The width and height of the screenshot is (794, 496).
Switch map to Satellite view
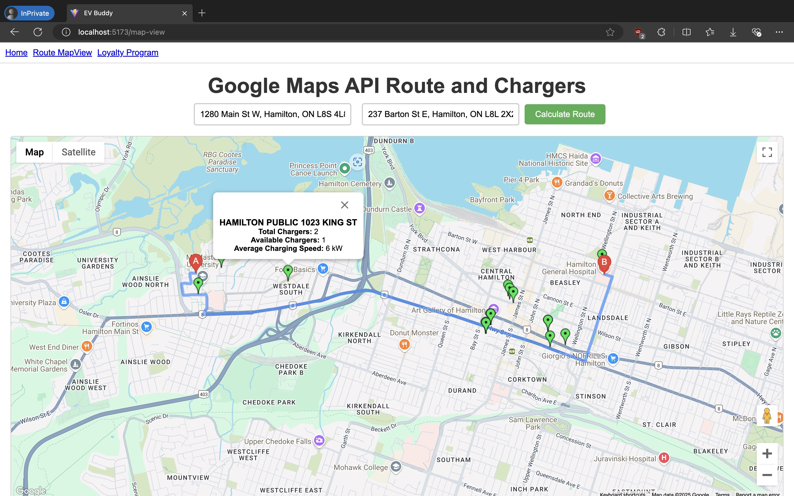(x=79, y=152)
